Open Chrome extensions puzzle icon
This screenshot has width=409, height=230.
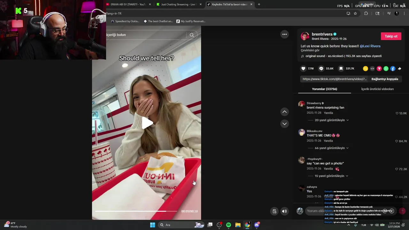[366, 13]
